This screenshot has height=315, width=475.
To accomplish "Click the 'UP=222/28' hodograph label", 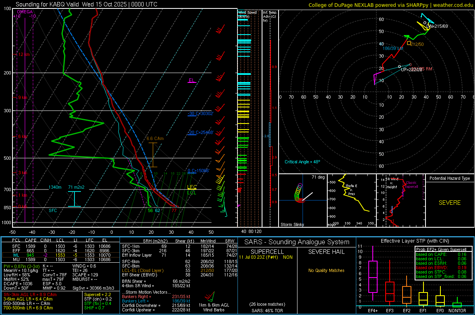I will [411, 70].
